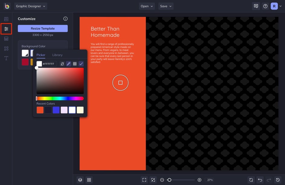
Task: Open the Image Manager sidebar icon
Action: click(6, 19)
